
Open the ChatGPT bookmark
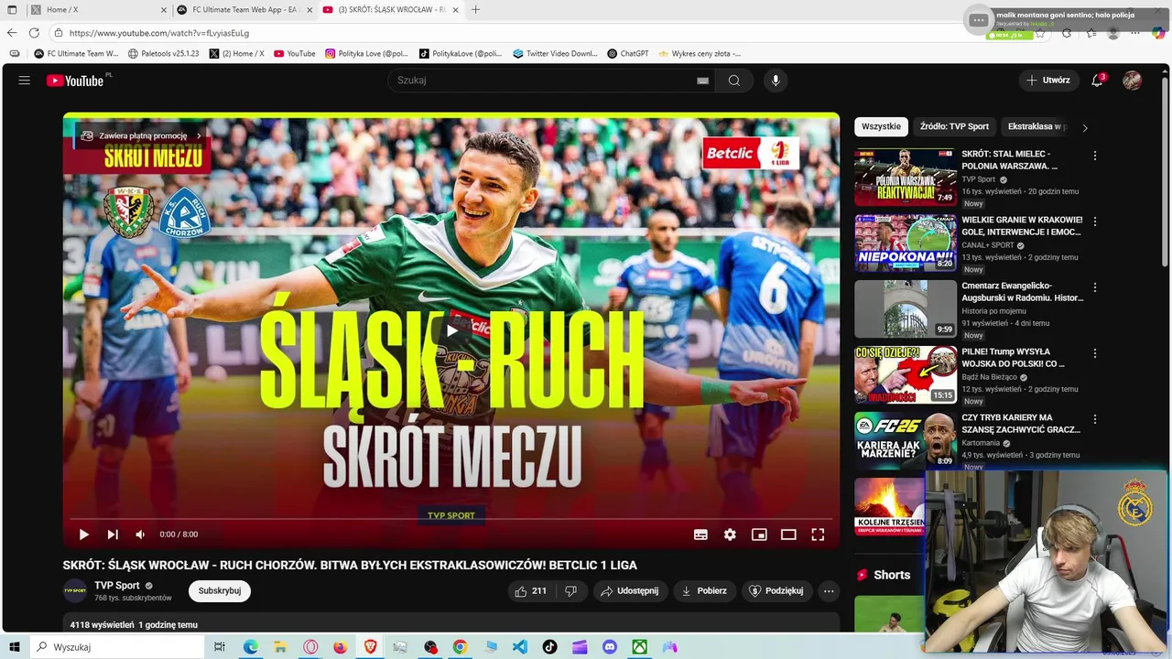coord(628,54)
